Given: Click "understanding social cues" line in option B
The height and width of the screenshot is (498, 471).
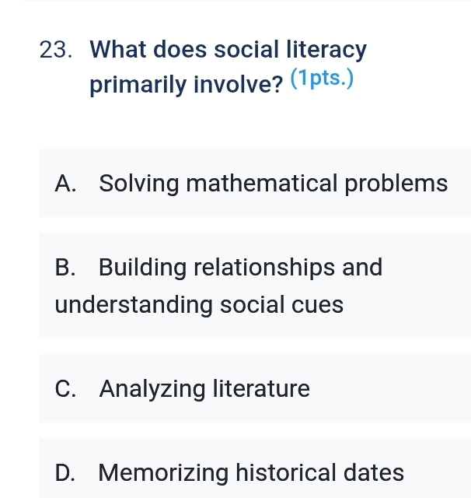Looking at the screenshot, I should click(x=199, y=305).
